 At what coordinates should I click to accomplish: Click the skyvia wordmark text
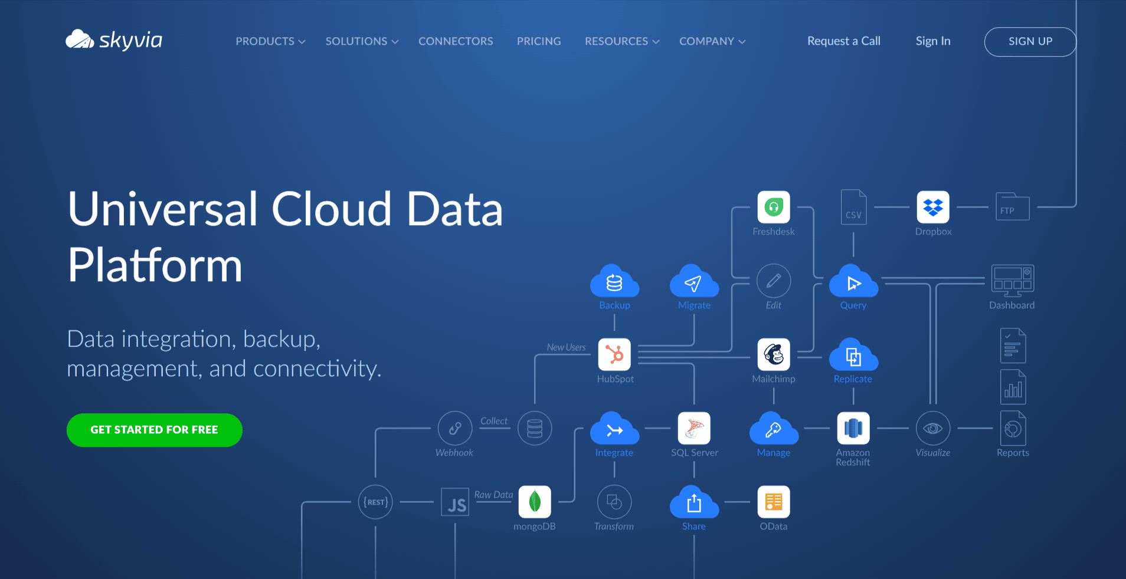pos(130,40)
